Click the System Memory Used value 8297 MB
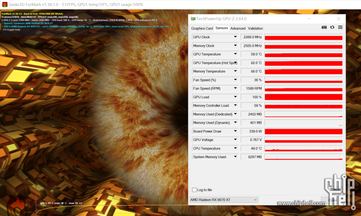361x216 pixels. (252, 157)
